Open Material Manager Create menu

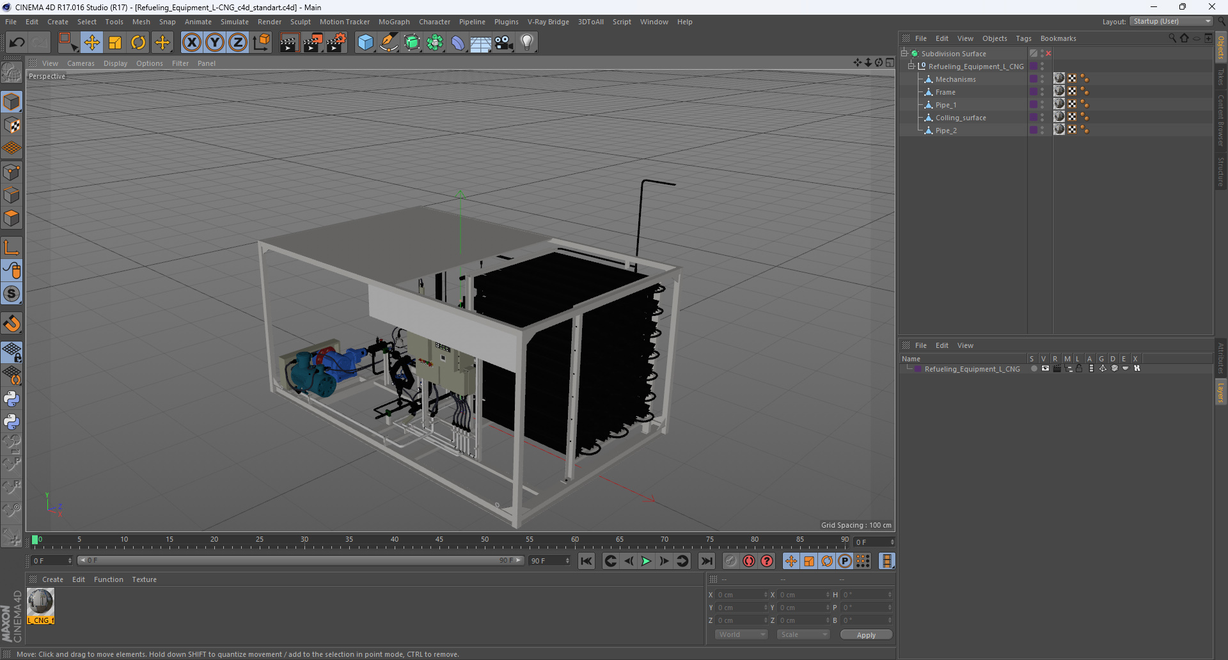point(52,579)
